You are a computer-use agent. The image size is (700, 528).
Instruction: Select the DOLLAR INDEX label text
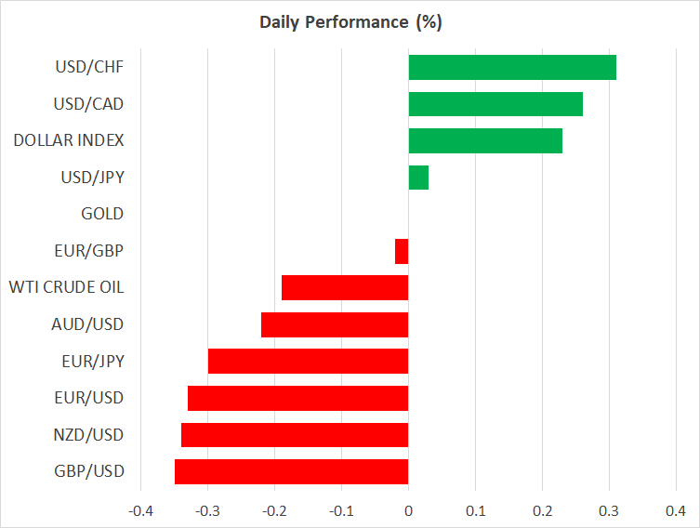tap(69, 140)
